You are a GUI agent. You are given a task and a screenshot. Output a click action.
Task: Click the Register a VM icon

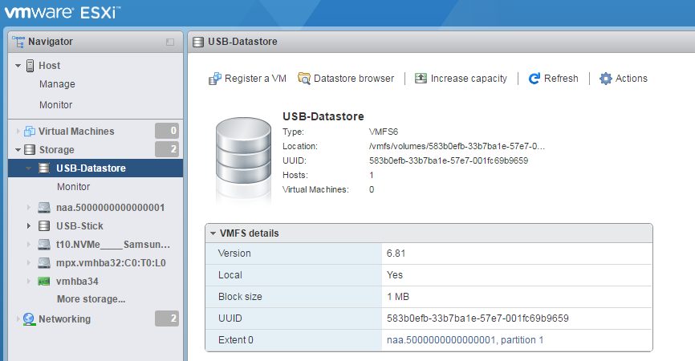pos(215,79)
